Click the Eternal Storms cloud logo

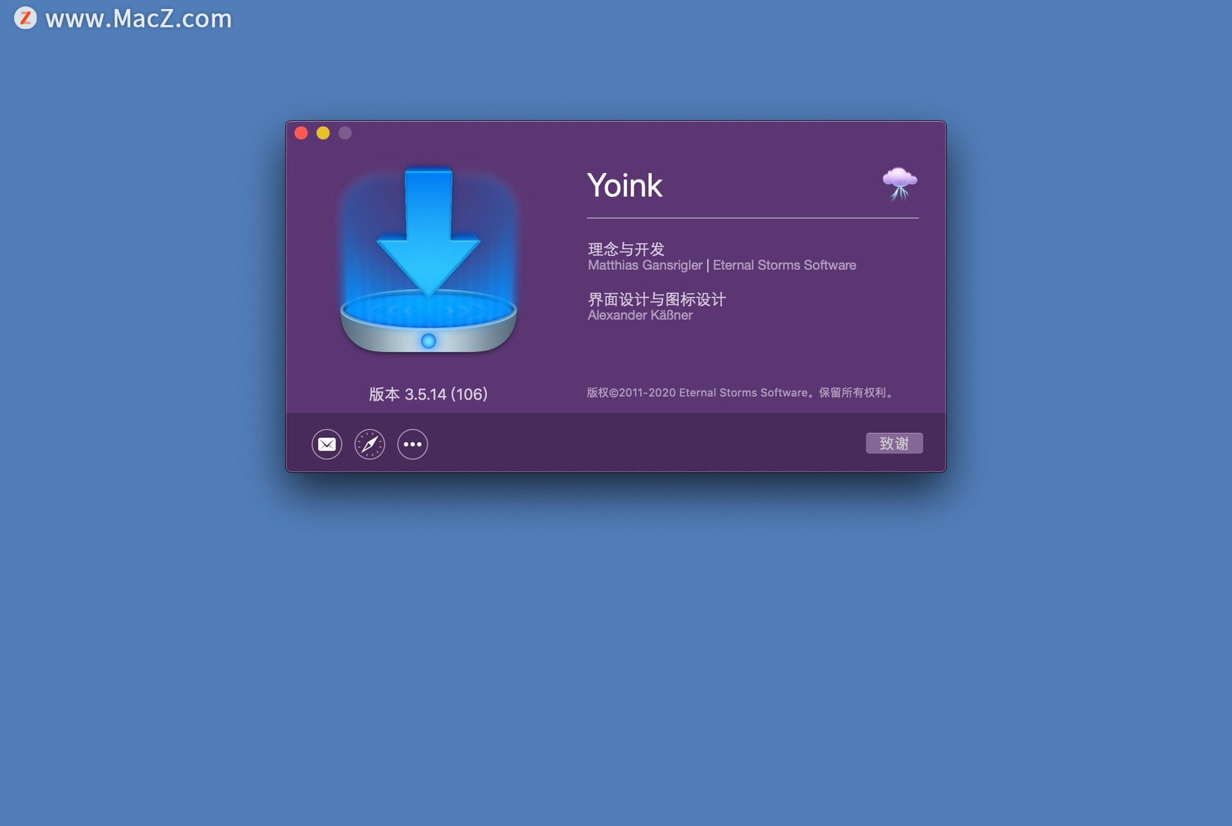900,184
